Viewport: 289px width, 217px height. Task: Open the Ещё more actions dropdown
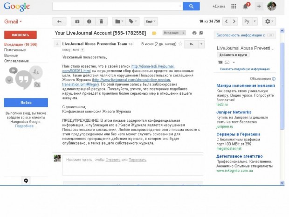click(150, 21)
